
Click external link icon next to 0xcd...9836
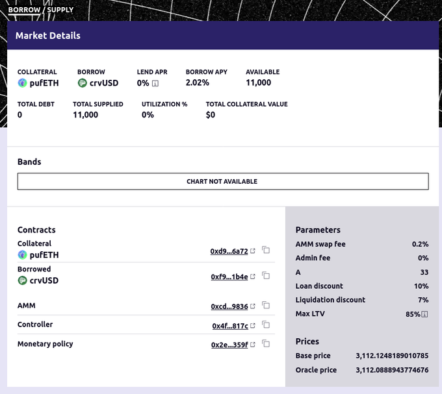click(x=253, y=306)
